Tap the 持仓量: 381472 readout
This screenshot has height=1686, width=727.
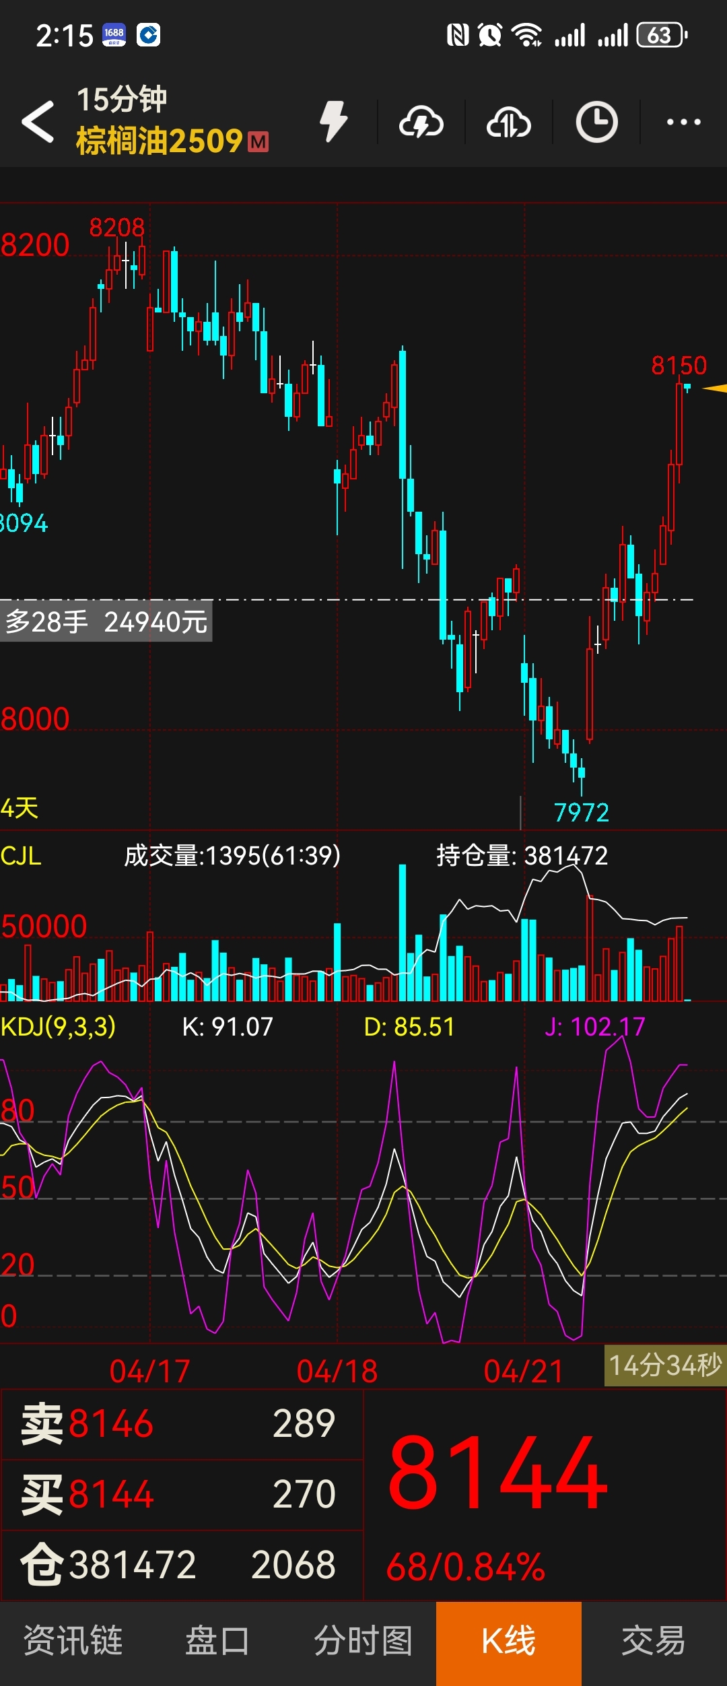[x=522, y=856]
